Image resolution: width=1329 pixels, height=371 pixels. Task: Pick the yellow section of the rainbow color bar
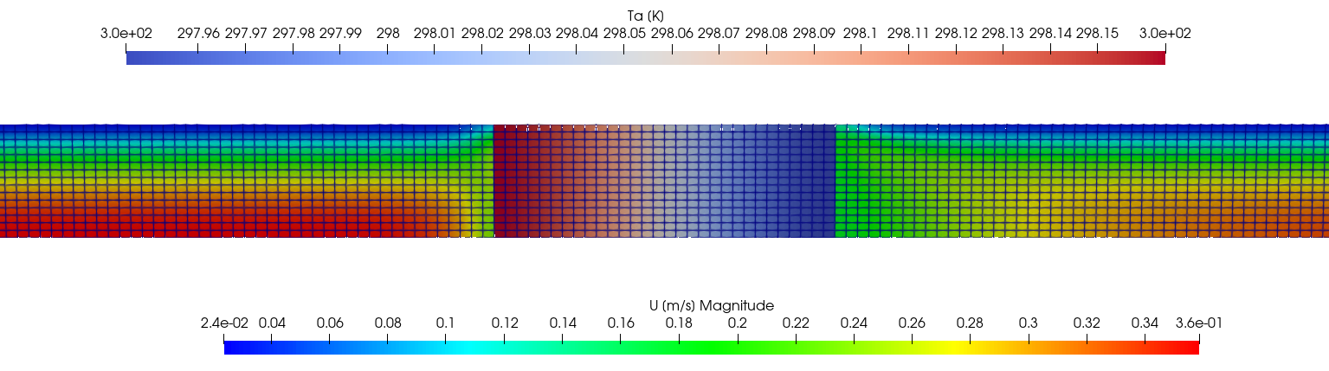(x=948, y=347)
